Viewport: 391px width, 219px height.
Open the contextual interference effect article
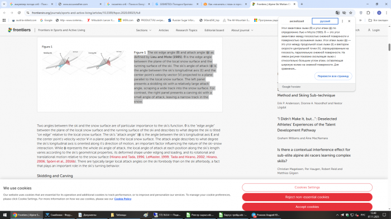[x=314, y=155]
